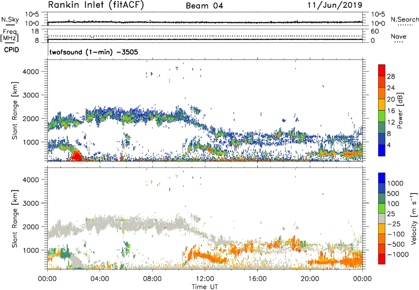419x290 pixels.
Task: Click the '60' tick right of frequency panel
Action: tap(374, 31)
